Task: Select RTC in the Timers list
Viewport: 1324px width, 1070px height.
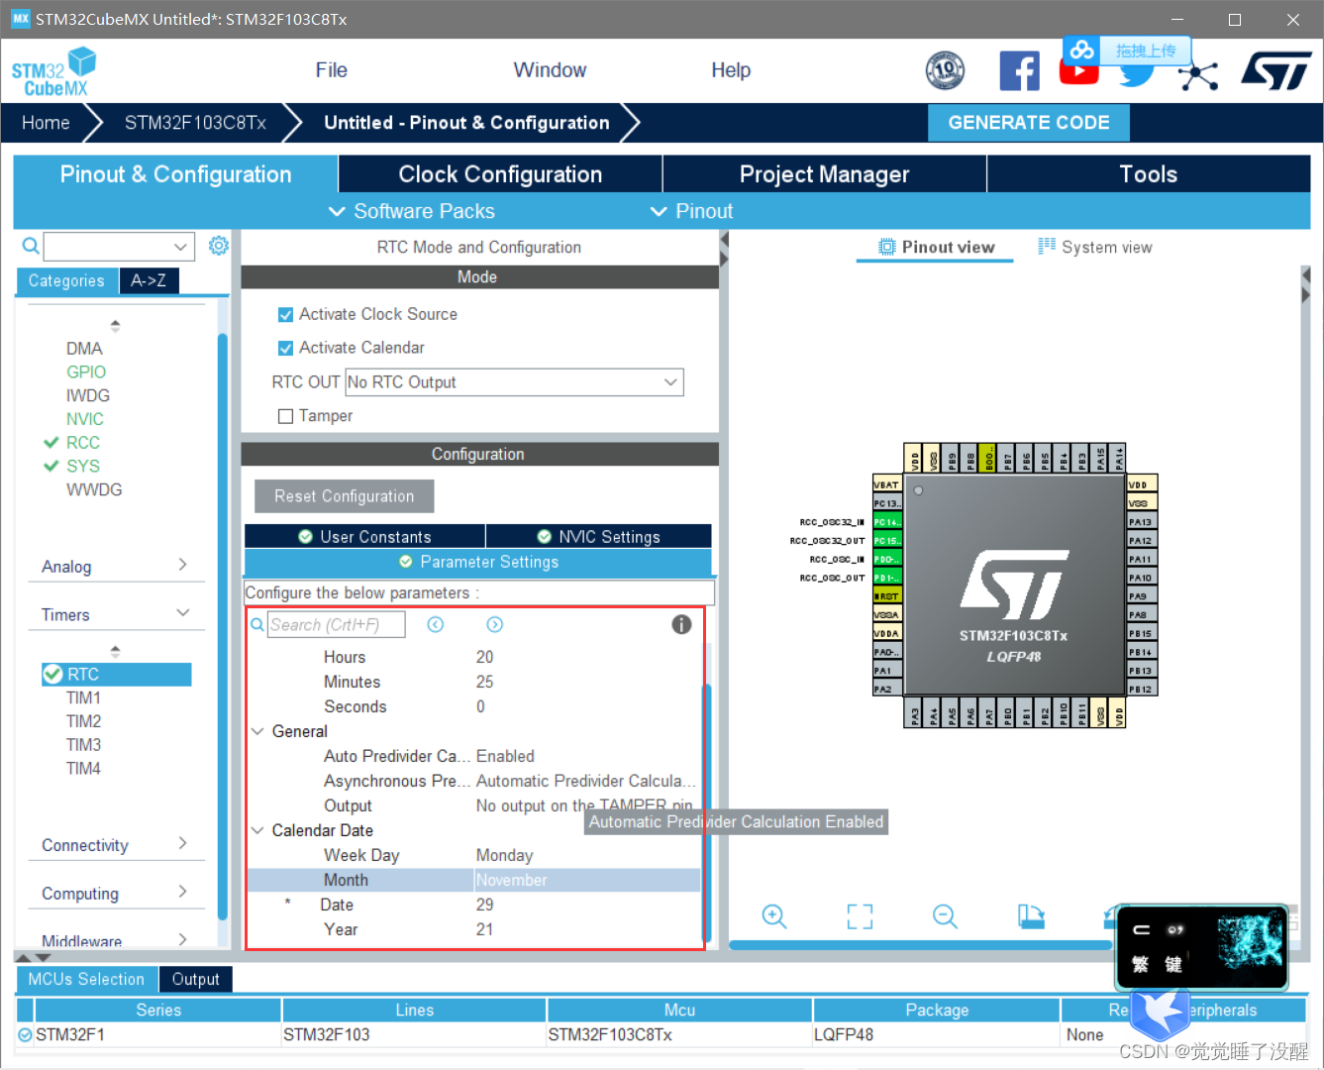Action: pyautogui.click(x=116, y=675)
